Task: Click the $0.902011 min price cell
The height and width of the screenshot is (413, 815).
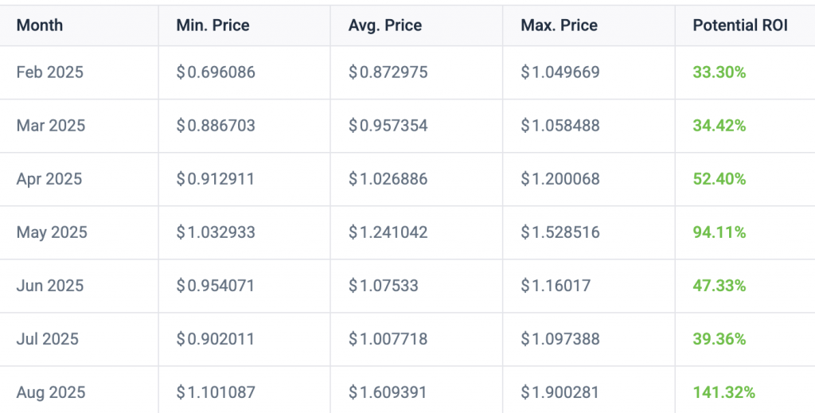Action: 216,339
